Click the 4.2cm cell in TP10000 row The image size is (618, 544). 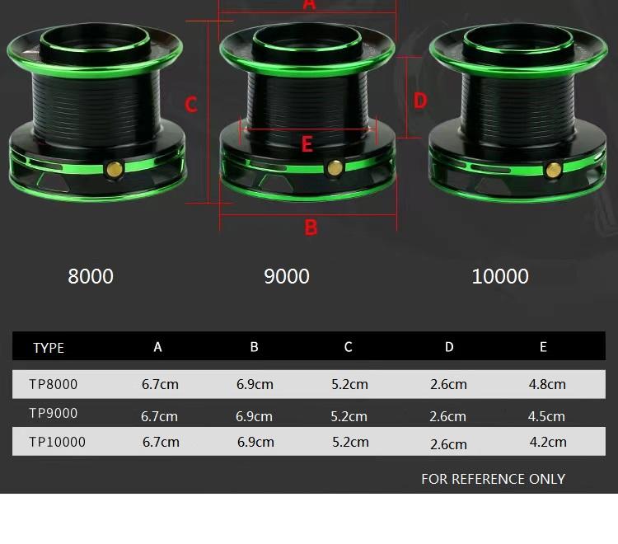(548, 442)
